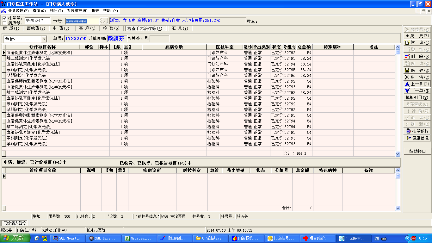This screenshot has height=243, width=432.
Task: Click the 总金额 column header in upper table
Action: point(304,47)
